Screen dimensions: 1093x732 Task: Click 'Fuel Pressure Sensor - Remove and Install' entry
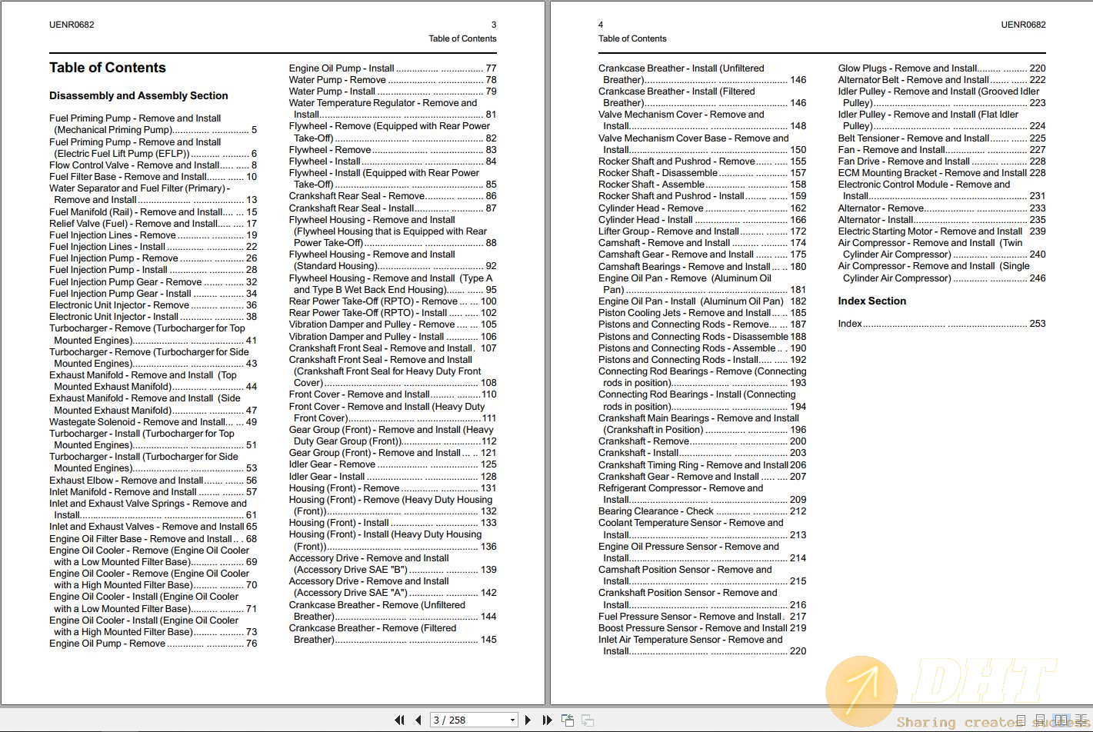[702, 616]
